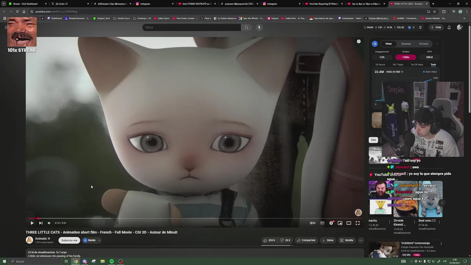
Task: Select the Todo time range
Action: point(433,65)
